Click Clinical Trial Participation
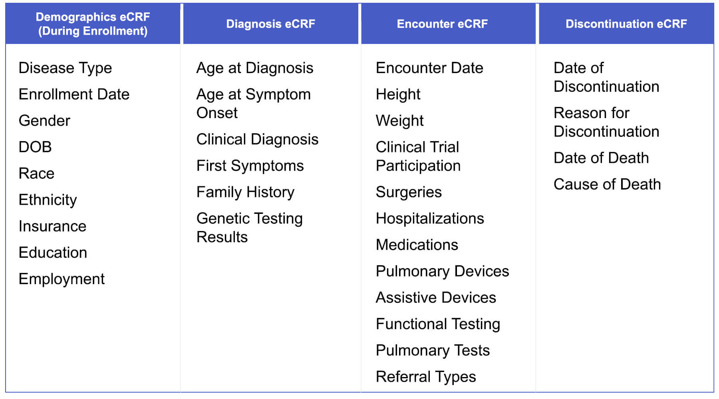The height and width of the screenshot is (399, 719). click(418, 156)
